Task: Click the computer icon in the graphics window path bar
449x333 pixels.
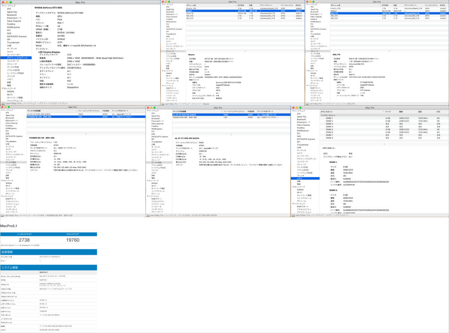Action: (x=3, y=103)
